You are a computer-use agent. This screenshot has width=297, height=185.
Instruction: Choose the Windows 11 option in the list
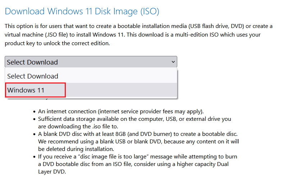click(x=26, y=90)
